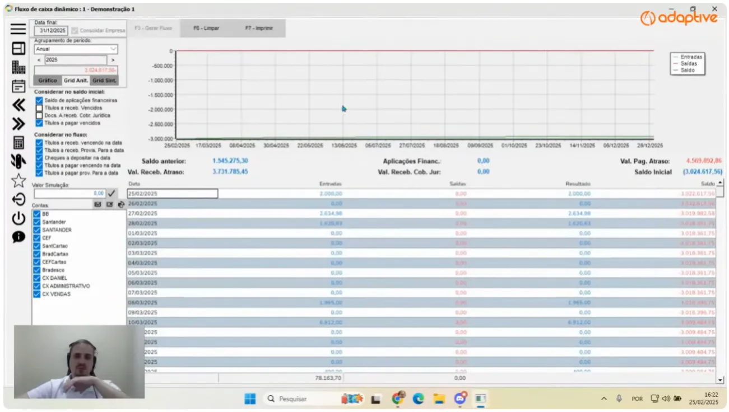
Task: Click the grid scrollbar down arrow
Action: [x=720, y=380]
